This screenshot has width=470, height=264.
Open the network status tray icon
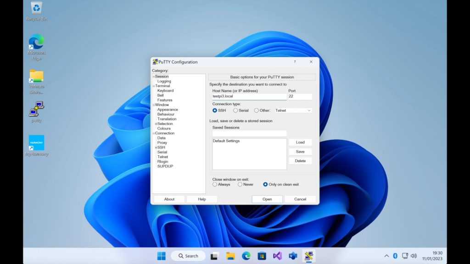coord(405,256)
